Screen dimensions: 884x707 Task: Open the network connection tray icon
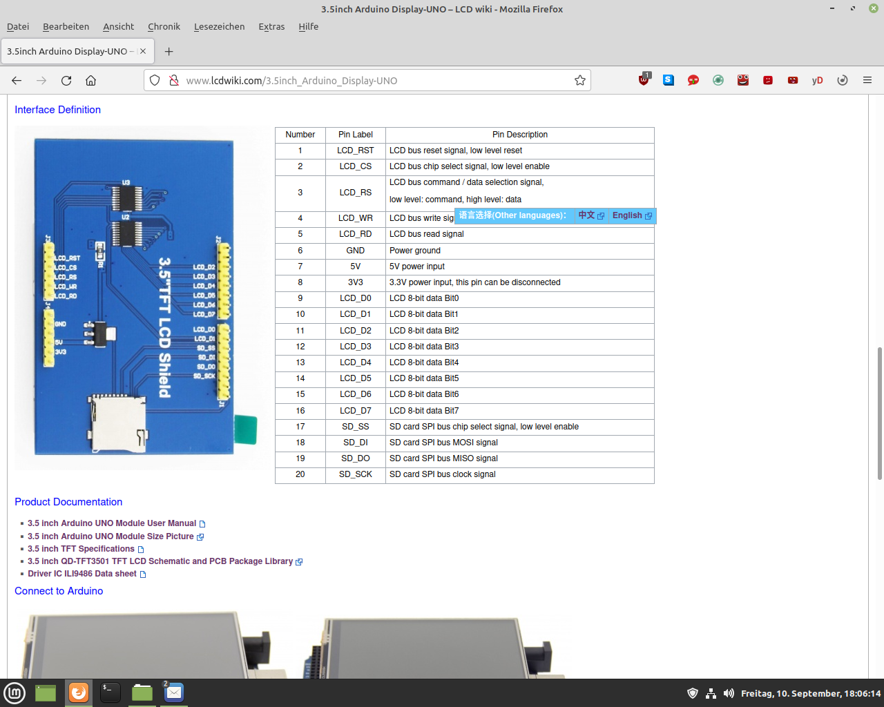(711, 693)
